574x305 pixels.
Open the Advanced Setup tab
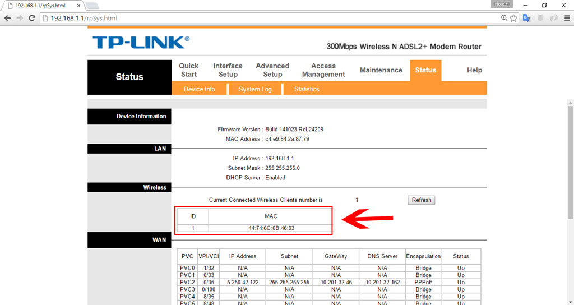coord(272,70)
